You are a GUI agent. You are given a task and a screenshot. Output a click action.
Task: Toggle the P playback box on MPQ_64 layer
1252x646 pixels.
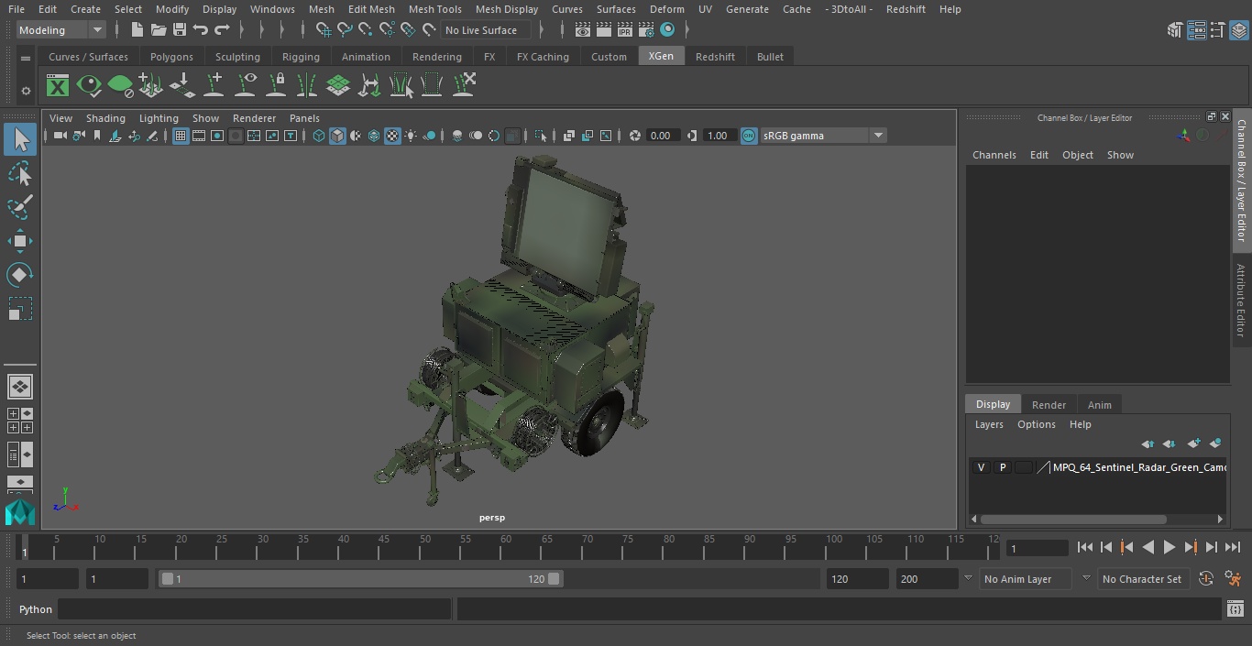pyautogui.click(x=1002, y=467)
